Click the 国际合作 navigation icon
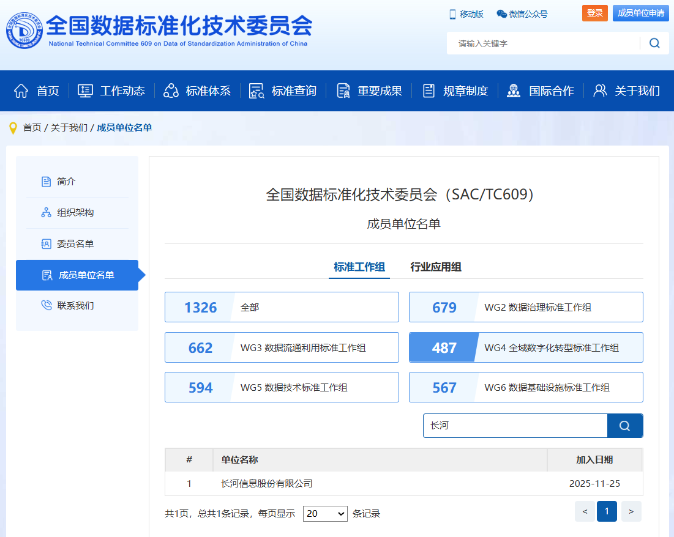The image size is (674, 537). coord(514,91)
